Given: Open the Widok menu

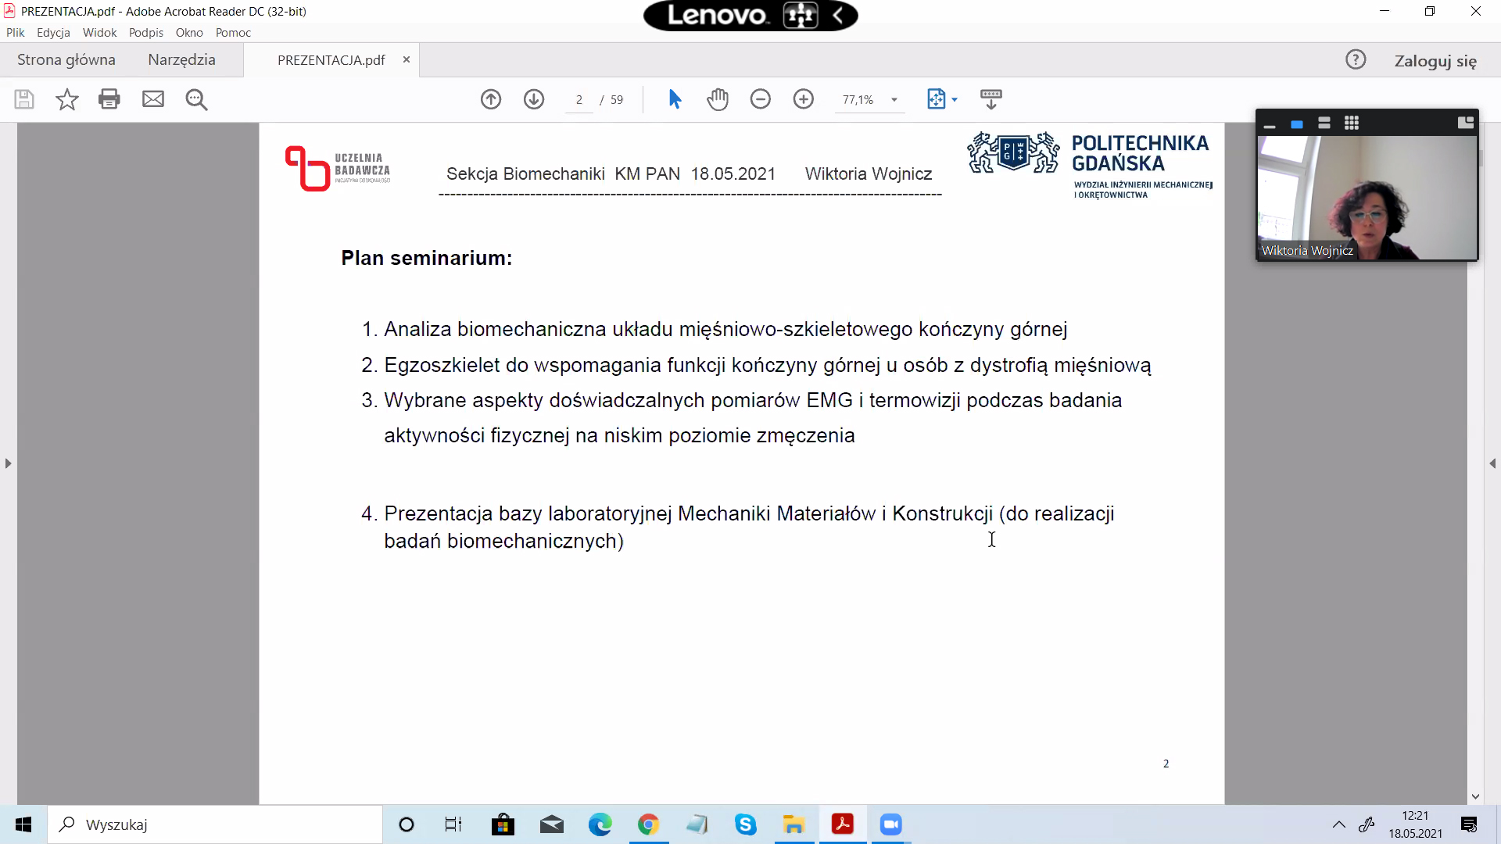Looking at the screenshot, I should coord(99,33).
